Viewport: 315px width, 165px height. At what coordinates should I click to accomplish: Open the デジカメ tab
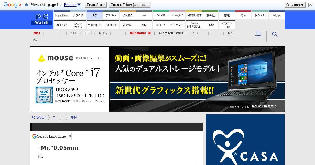(x=111, y=15)
